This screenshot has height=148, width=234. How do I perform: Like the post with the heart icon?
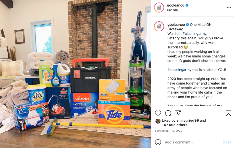pos(158,113)
